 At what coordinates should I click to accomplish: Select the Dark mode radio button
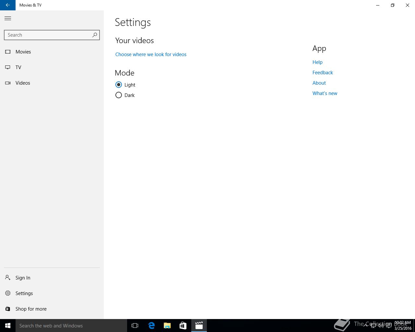click(119, 95)
